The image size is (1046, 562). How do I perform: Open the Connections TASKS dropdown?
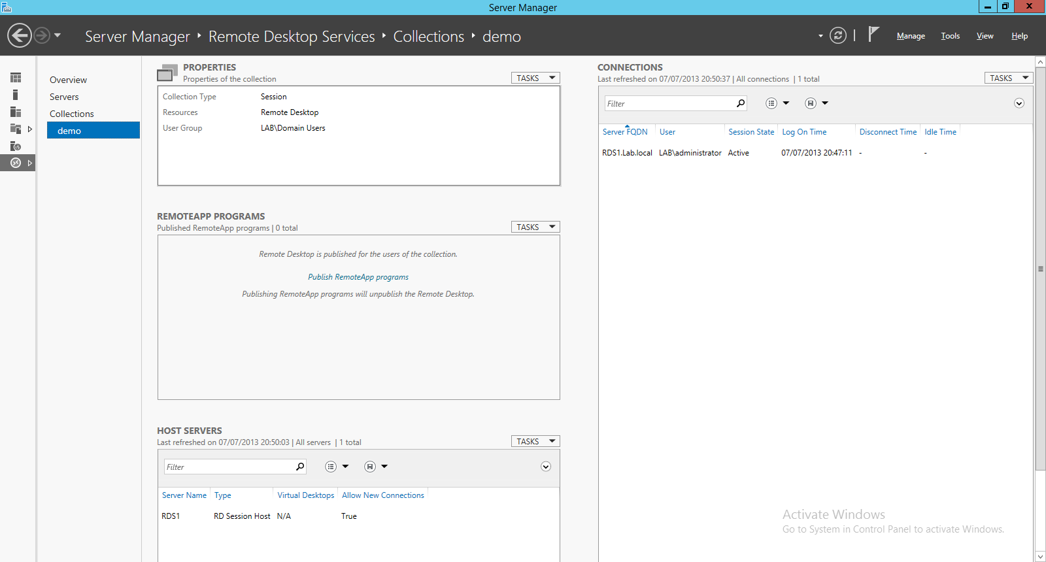click(x=1009, y=78)
